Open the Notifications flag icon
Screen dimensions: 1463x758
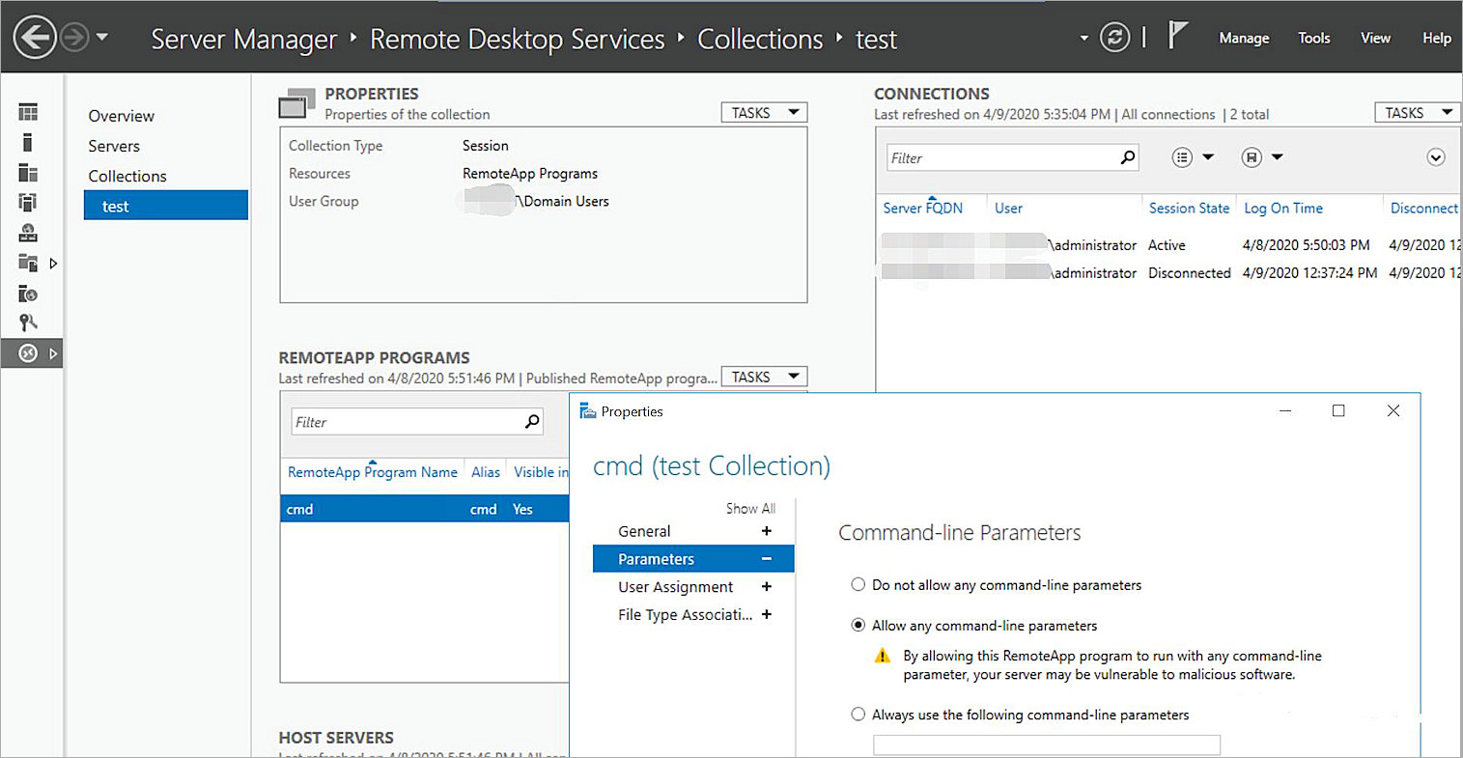[x=1177, y=37]
